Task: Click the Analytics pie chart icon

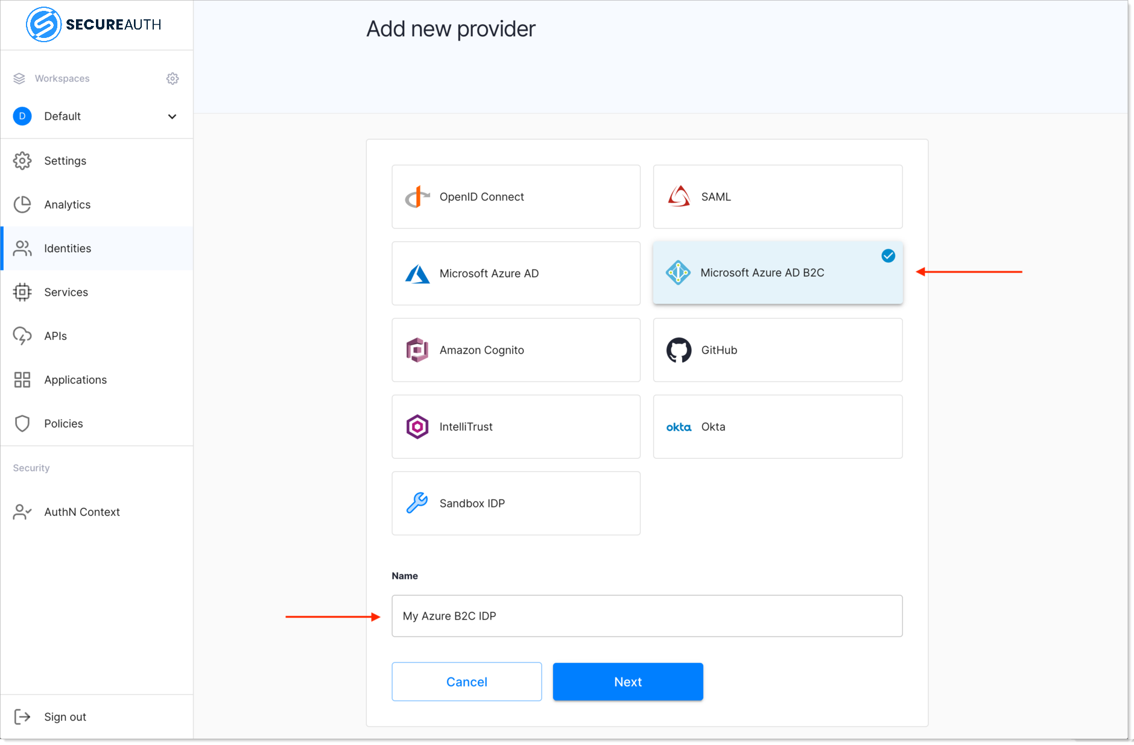Action: [x=22, y=204]
